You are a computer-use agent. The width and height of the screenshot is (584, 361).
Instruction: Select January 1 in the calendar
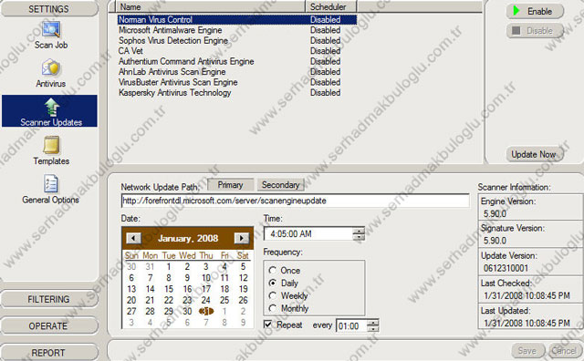(x=169, y=266)
